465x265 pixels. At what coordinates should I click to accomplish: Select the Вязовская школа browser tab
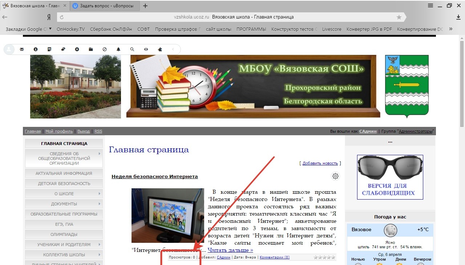click(35, 6)
